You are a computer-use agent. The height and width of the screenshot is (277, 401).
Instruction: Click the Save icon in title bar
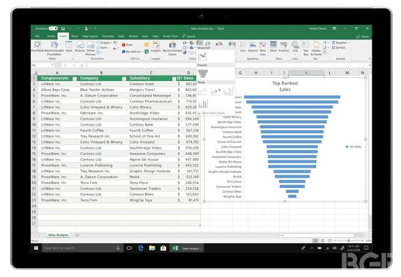[x=63, y=28]
